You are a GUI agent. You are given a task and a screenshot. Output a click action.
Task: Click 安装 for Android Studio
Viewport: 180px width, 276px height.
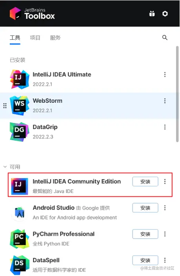click(145, 208)
